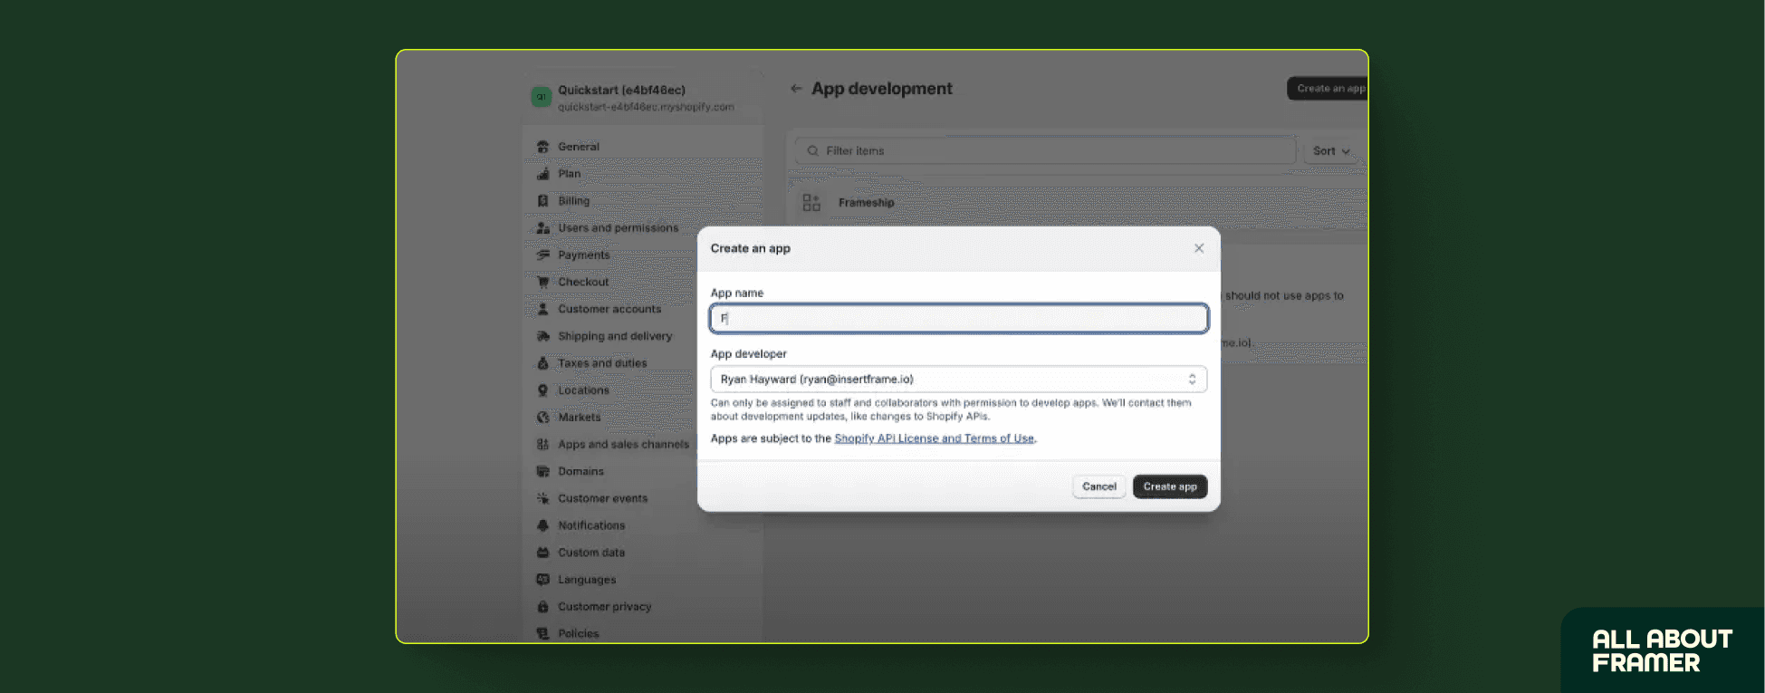Click the Cancel button in dialog

coord(1099,486)
